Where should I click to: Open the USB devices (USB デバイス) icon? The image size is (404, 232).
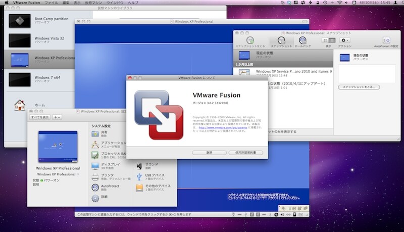tap(139, 177)
